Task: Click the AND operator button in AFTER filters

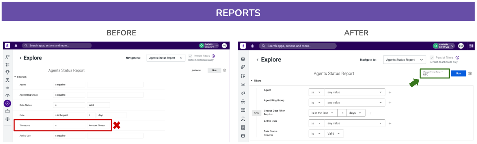Action: [257, 113]
